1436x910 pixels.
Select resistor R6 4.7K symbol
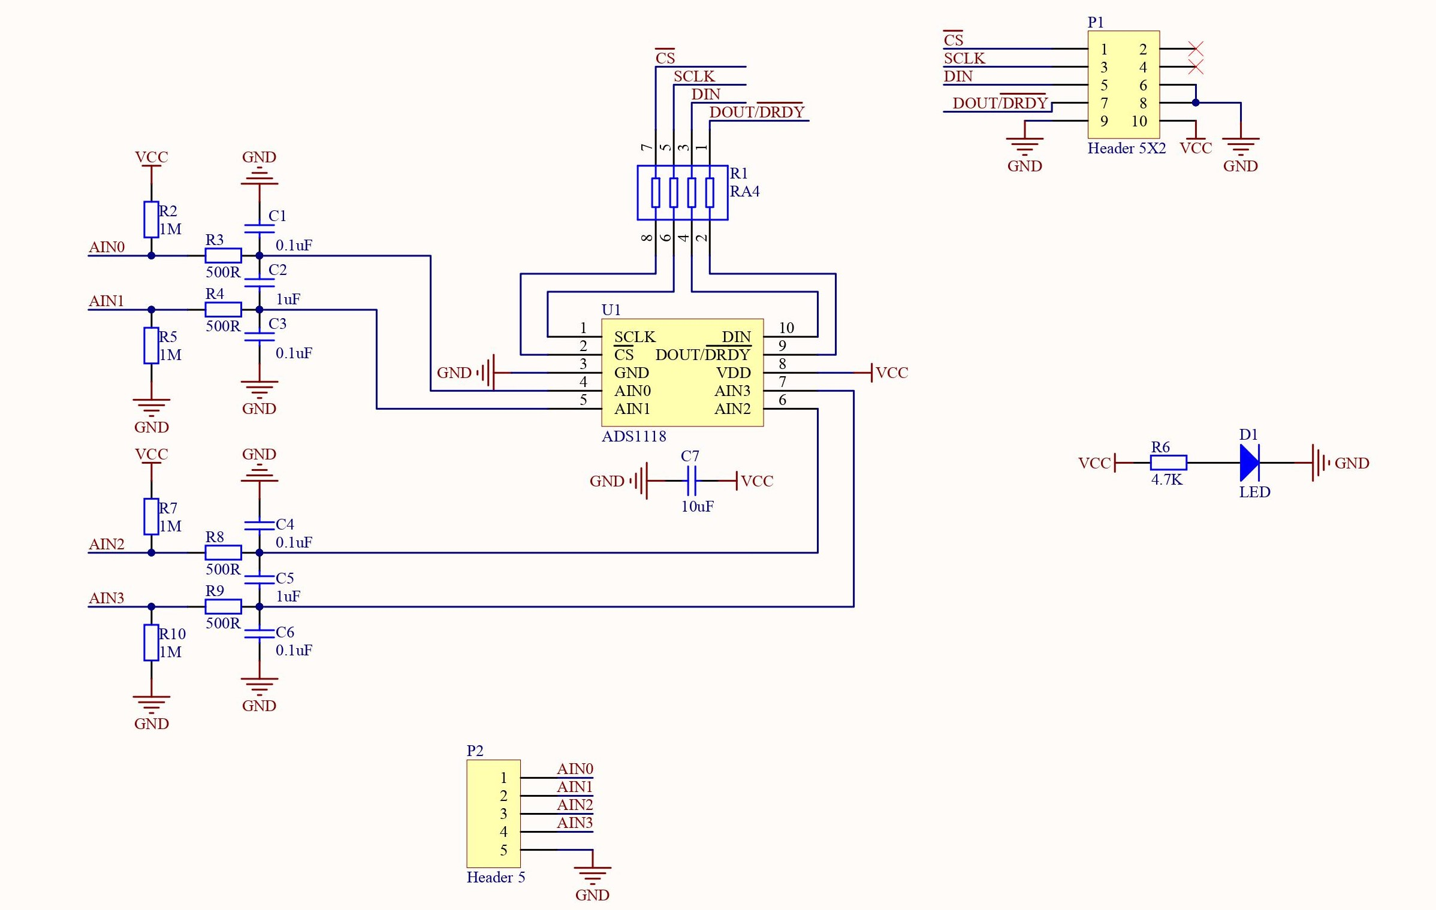[x=1168, y=462]
